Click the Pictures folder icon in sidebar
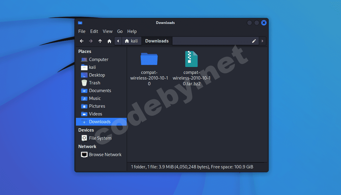341x195 pixels. (x=84, y=106)
